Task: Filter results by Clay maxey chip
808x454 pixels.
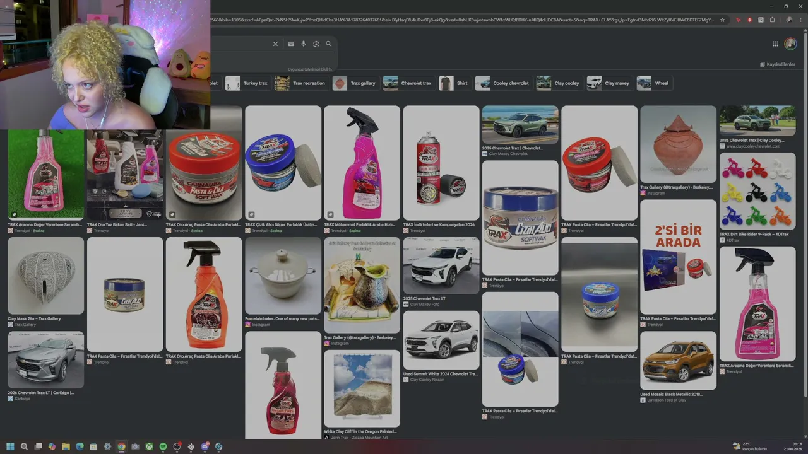Action: coord(609,83)
